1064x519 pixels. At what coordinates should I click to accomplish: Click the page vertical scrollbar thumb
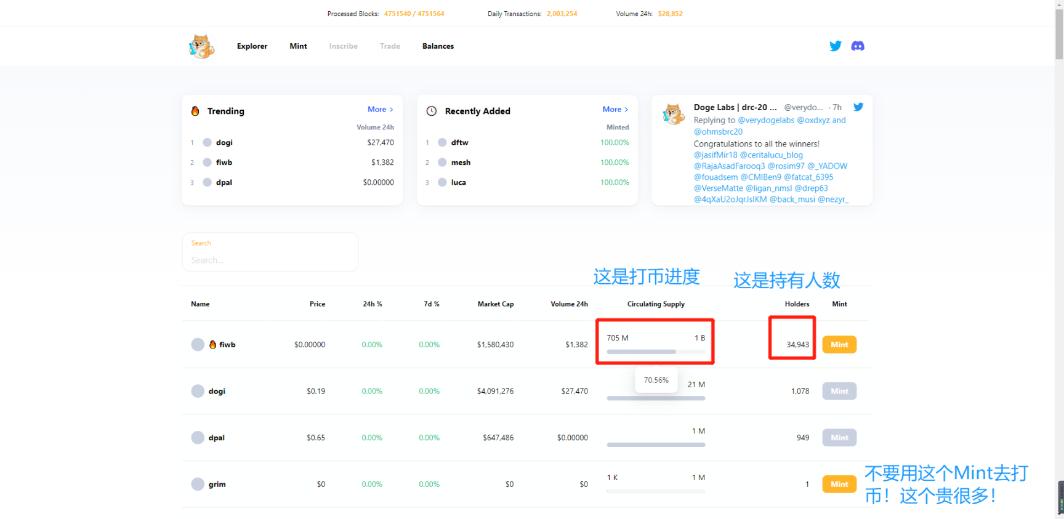(x=1059, y=34)
